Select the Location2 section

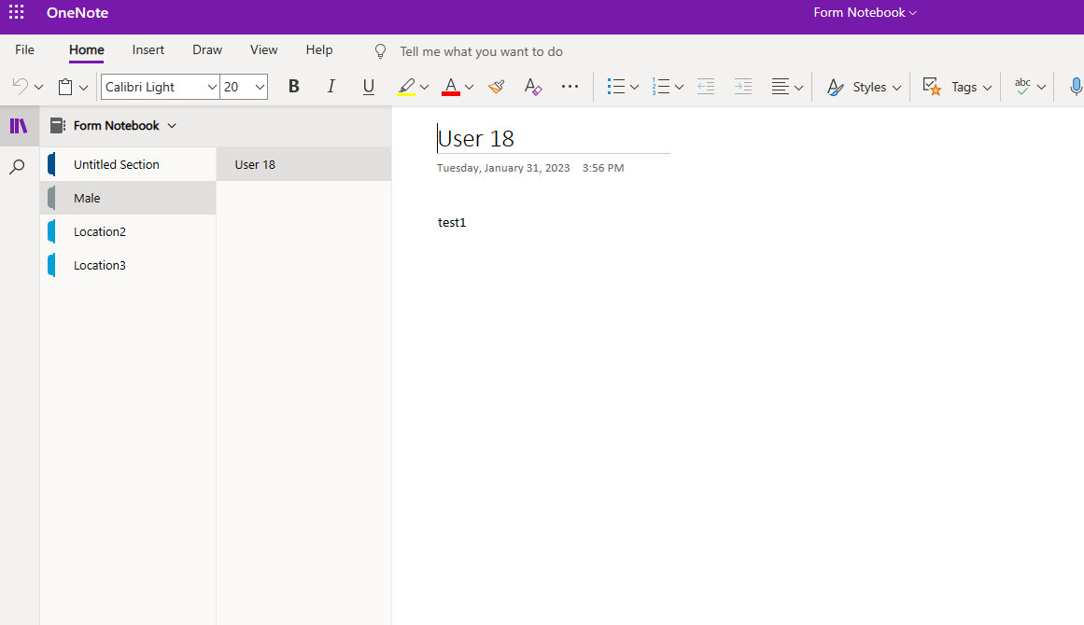click(99, 230)
